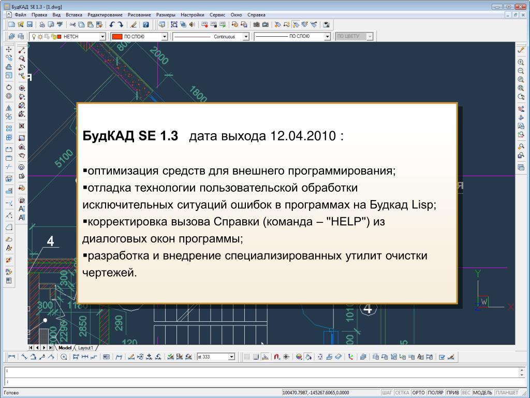Open the Правка menu

pyautogui.click(x=39, y=15)
